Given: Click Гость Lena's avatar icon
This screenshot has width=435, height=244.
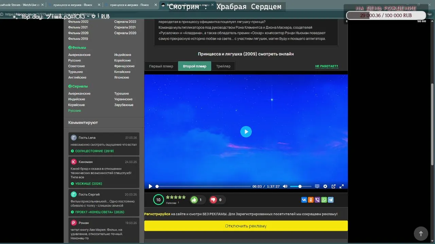Looking at the screenshot, I should point(74,138).
